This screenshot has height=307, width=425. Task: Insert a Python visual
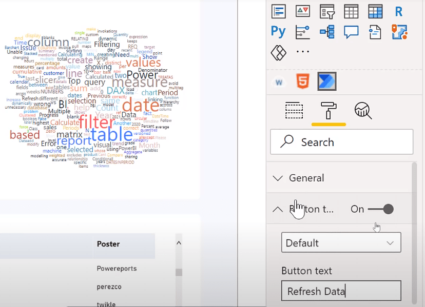(278, 32)
